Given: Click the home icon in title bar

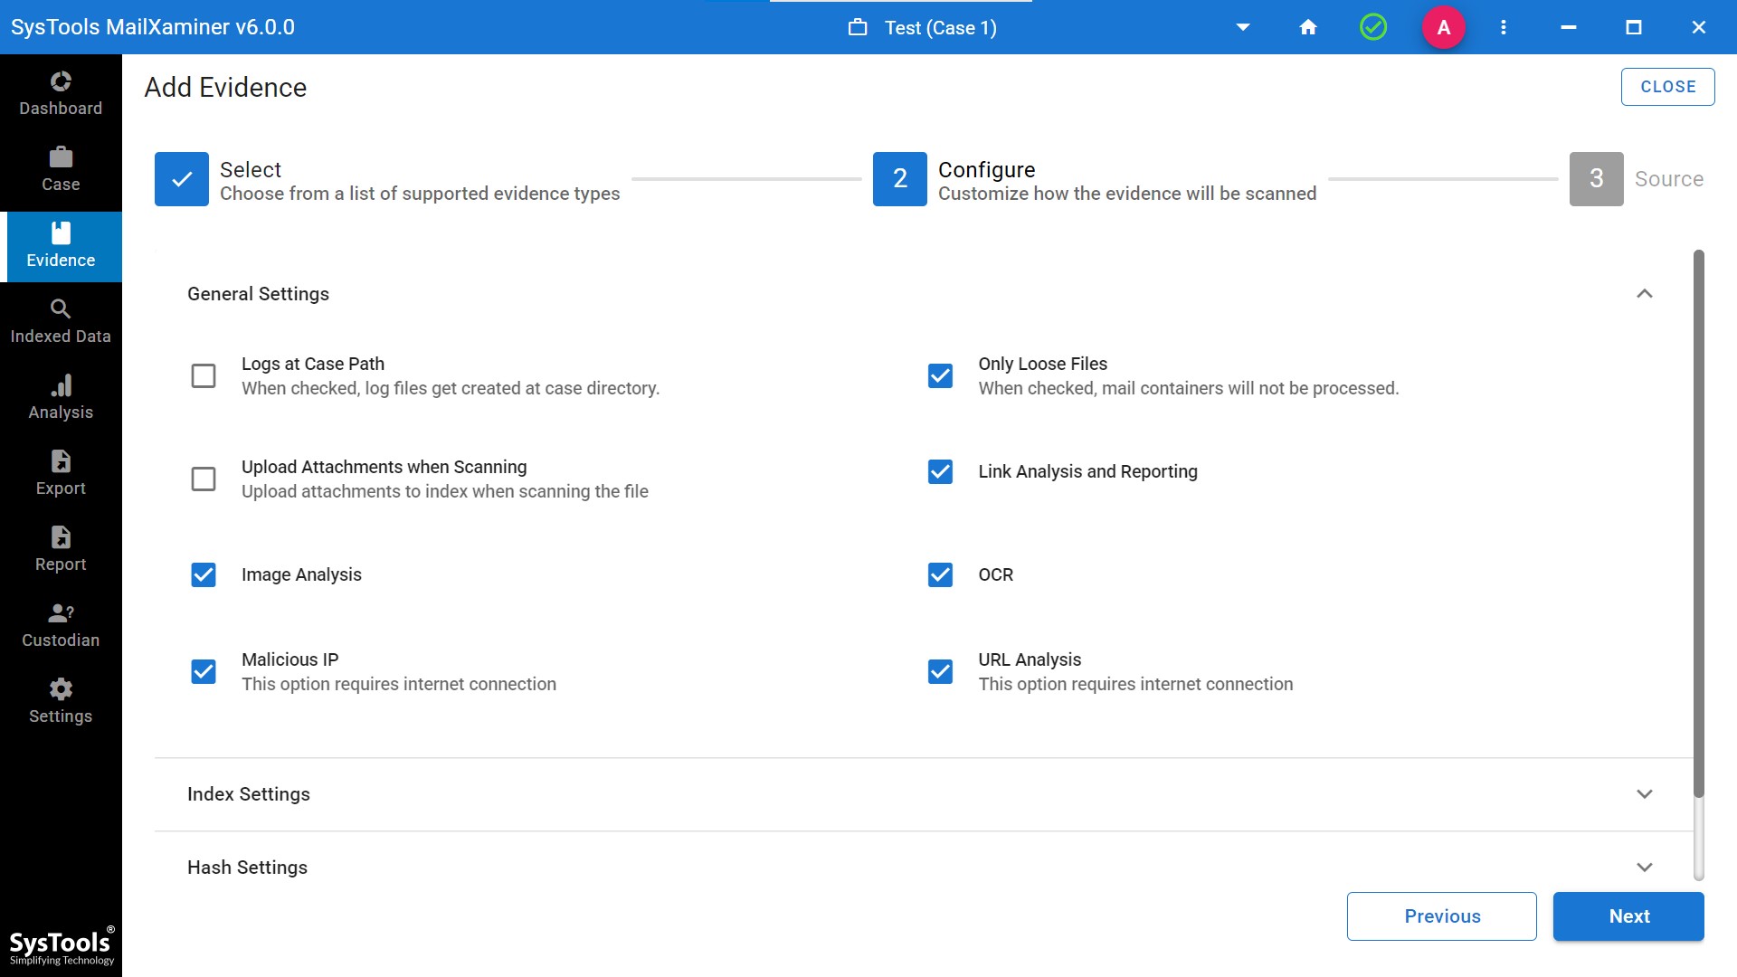Looking at the screenshot, I should click(1308, 27).
